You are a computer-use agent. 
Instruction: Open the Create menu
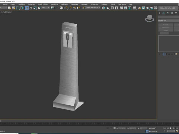[x=13, y=4]
